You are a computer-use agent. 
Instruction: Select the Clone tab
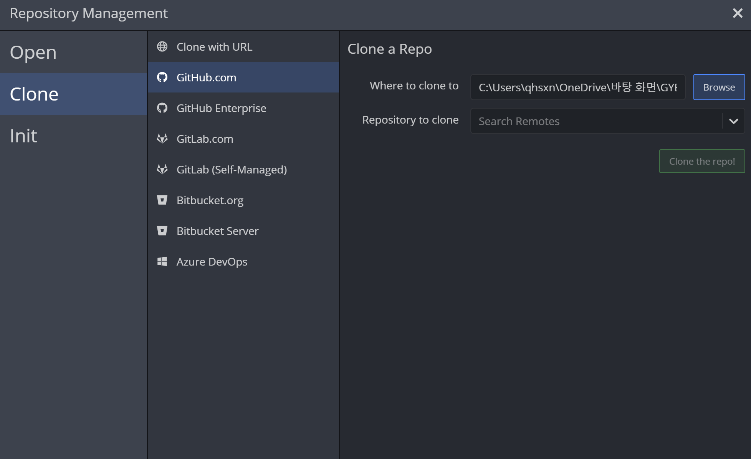(x=34, y=94)
